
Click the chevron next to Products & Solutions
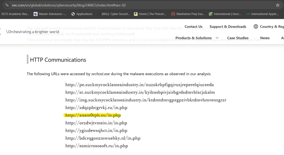217,38
